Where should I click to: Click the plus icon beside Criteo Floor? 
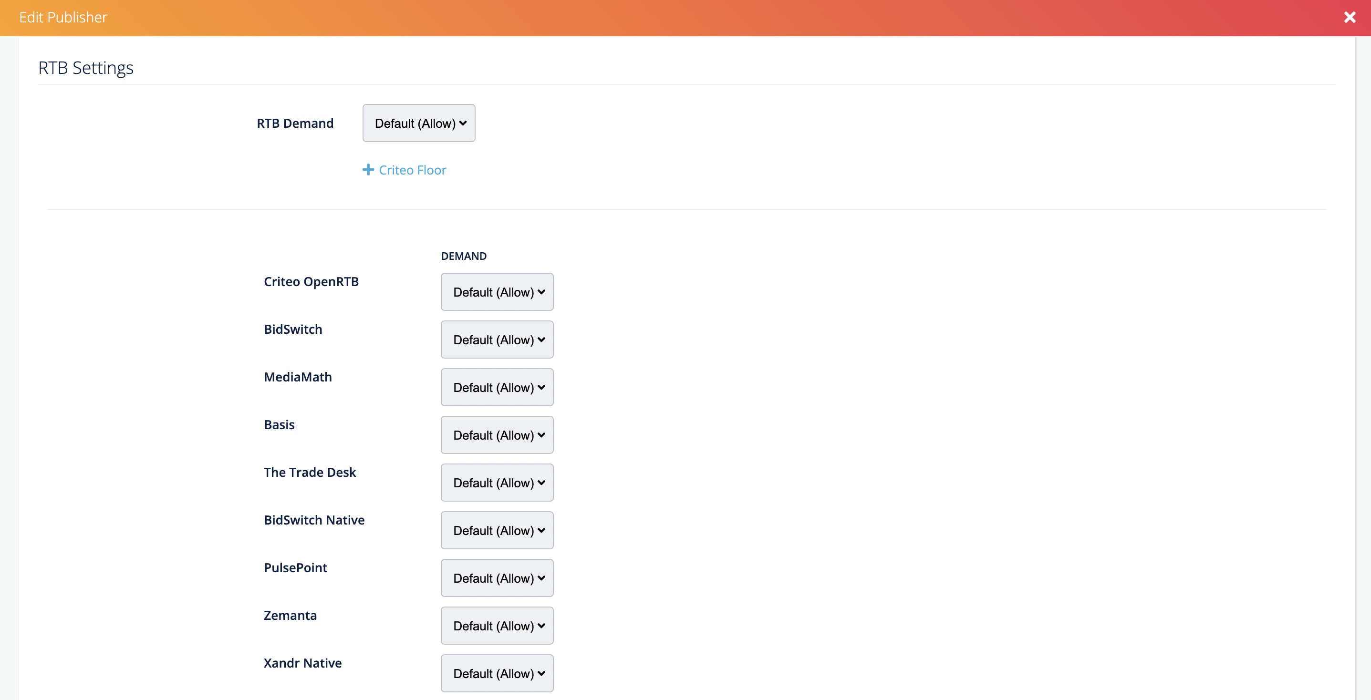tap(368, 170)
